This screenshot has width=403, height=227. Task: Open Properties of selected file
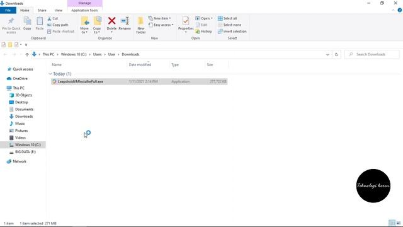point(186,24)
